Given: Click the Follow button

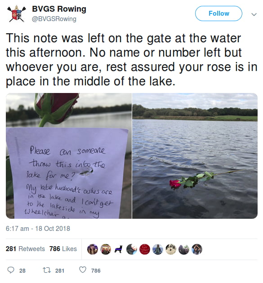Looking at the screenshot, I should [x=218, y=13].
